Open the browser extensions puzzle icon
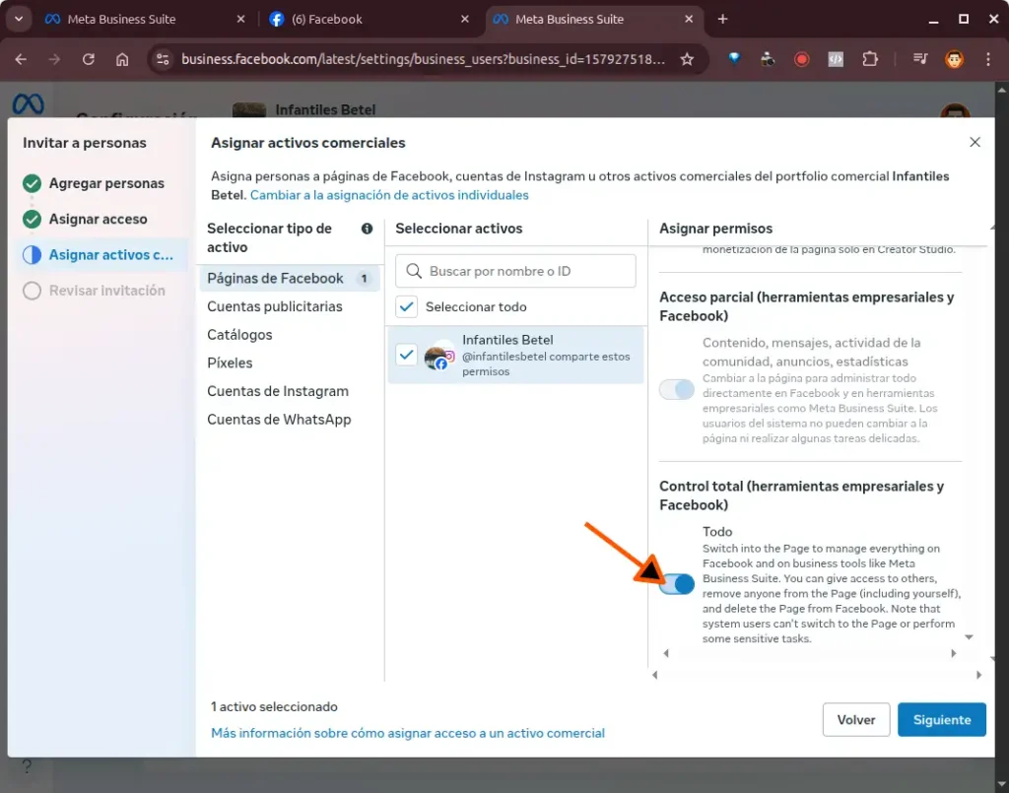The image size is (1009, 793). 869,59
